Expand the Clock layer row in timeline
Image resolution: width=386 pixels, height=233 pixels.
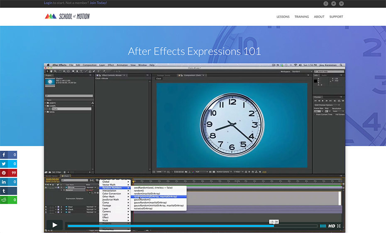56,209
